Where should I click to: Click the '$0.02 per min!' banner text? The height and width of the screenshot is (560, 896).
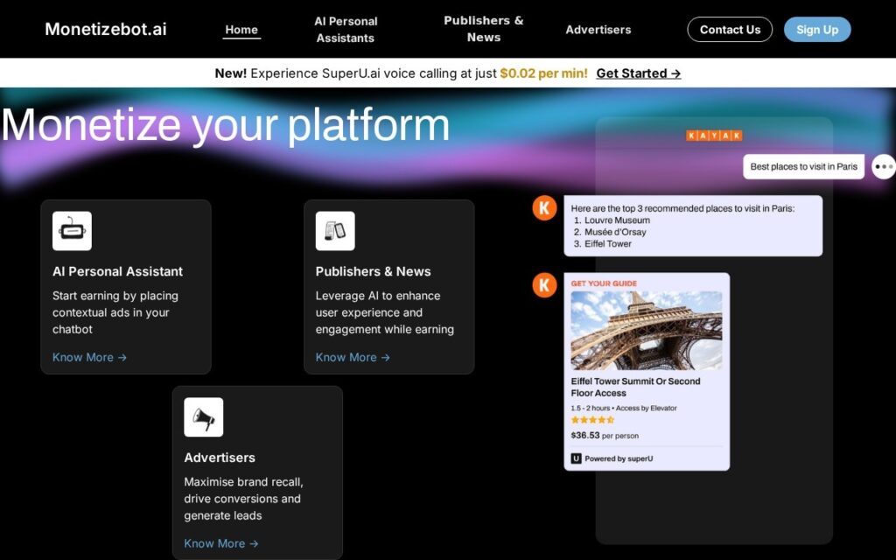pos(543,73)
